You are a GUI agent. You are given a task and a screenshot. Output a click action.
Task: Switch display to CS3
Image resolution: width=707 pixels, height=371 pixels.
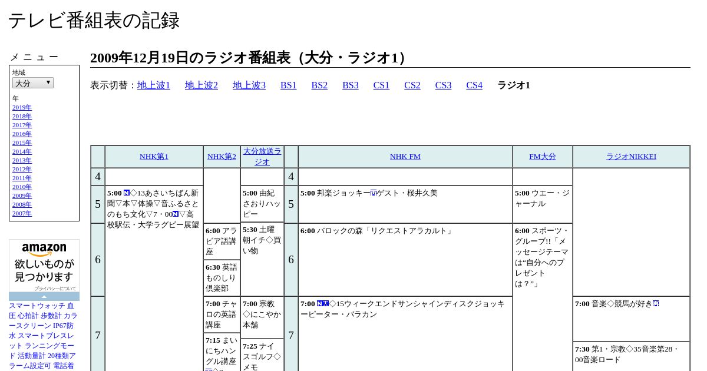pyautogui.click(x=443, y=85)
